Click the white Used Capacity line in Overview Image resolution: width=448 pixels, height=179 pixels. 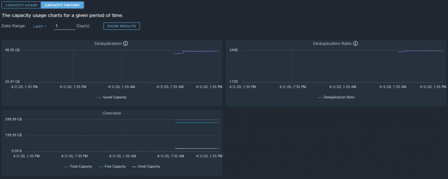196,148
